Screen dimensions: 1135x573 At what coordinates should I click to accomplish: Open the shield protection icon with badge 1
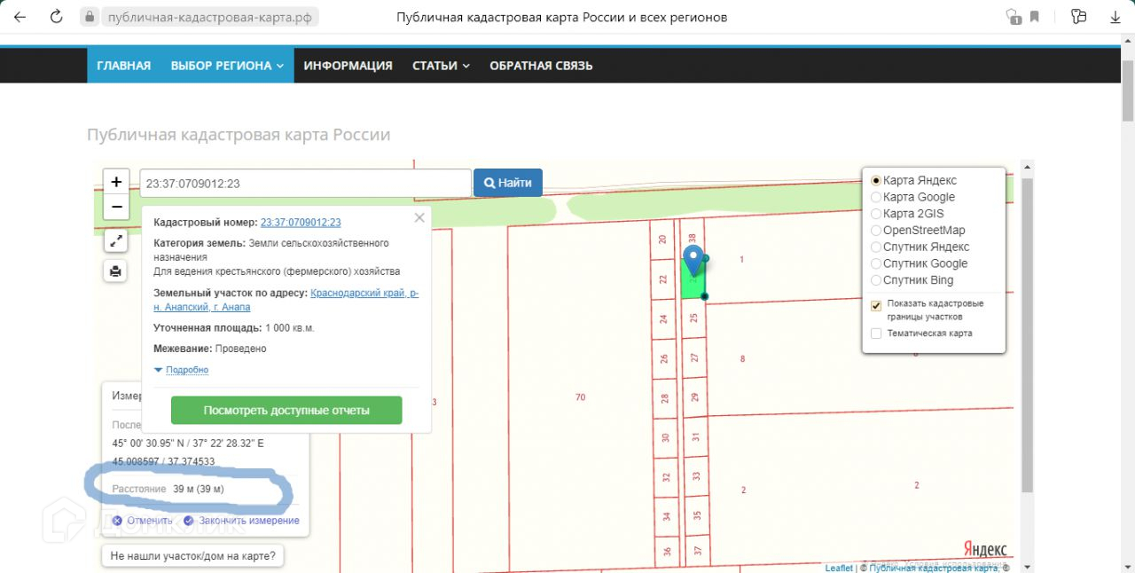click(1014, 17)
